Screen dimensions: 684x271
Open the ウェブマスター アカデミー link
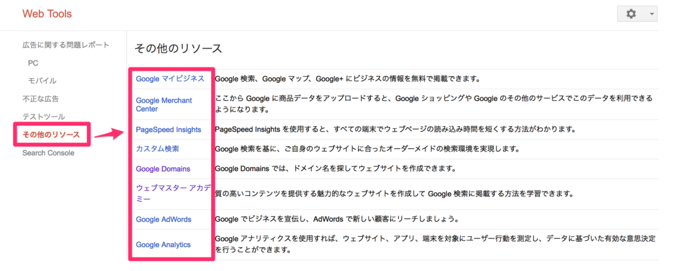click(x=174, y=194)
